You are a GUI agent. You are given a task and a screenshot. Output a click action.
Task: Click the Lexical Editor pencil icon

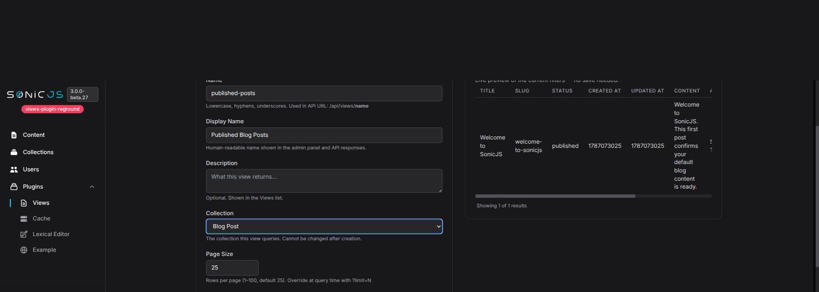[x=24, y=234]
